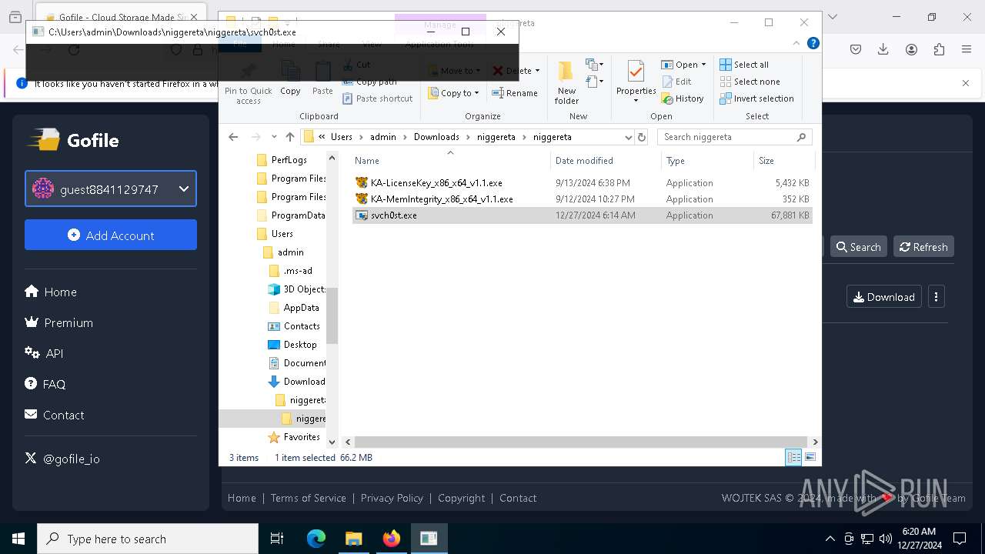This screenshot has width=985, height=554.
Task: Open recent locations dropdown arrow
Action: pyautogui.click(x=274, y=137)
